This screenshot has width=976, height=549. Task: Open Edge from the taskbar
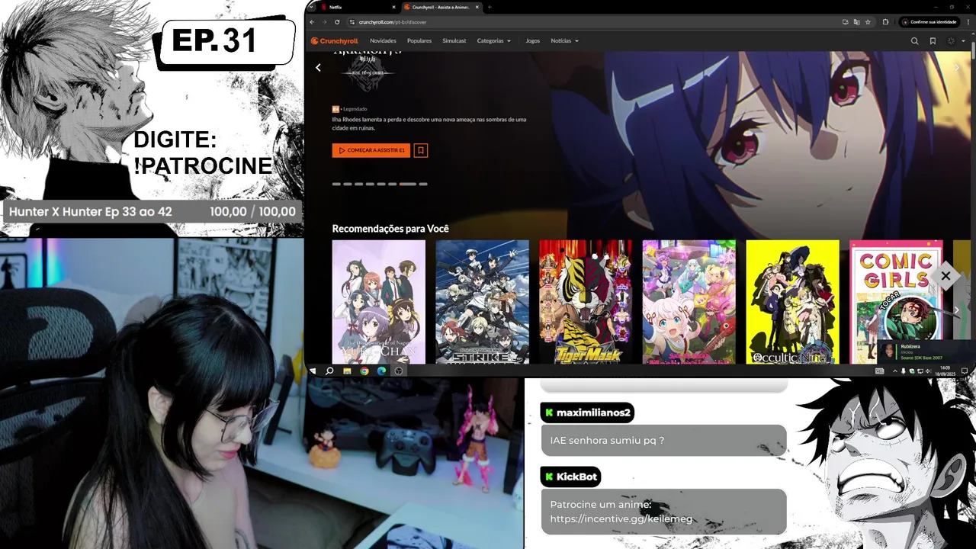(x=381, y=371)
